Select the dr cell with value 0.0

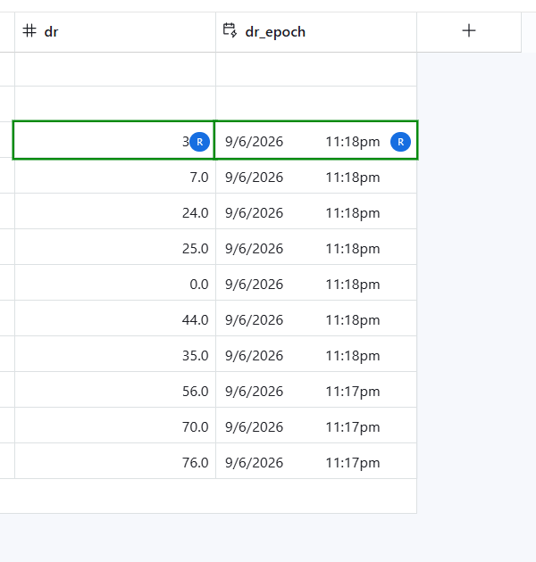pos(115,283)
